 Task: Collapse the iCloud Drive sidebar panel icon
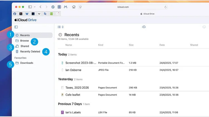click(x=16, y=27)
